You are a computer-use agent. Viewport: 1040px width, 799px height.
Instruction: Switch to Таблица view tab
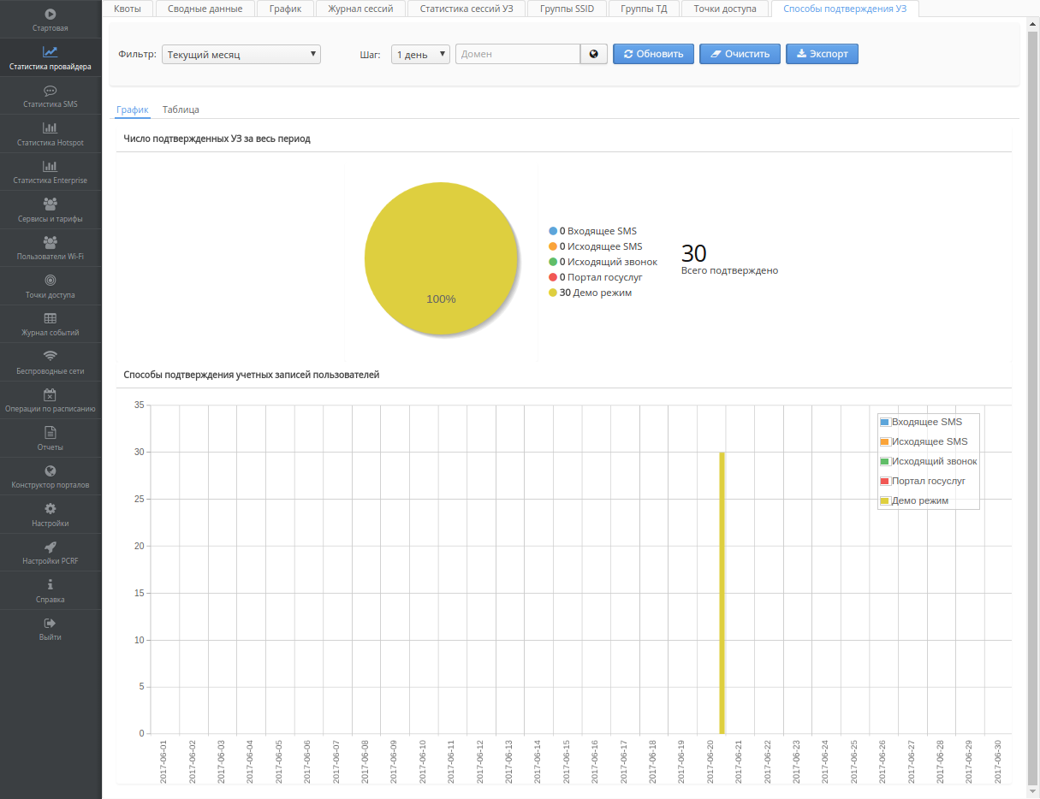[x=181, y=109]
